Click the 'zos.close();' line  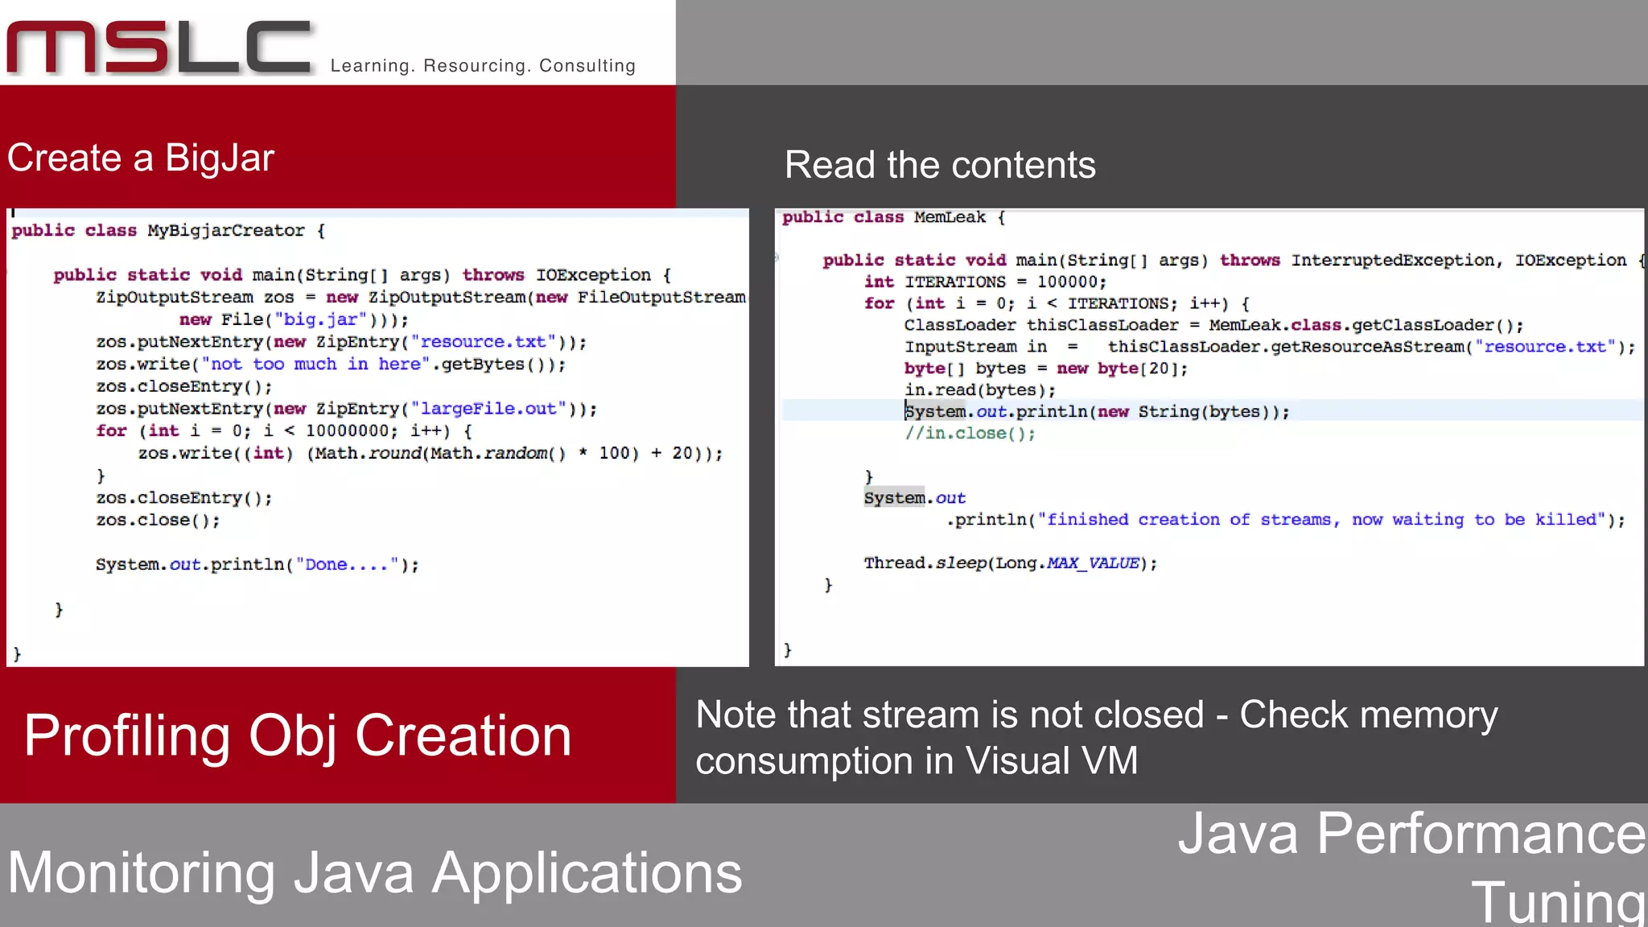pos(158,521)
